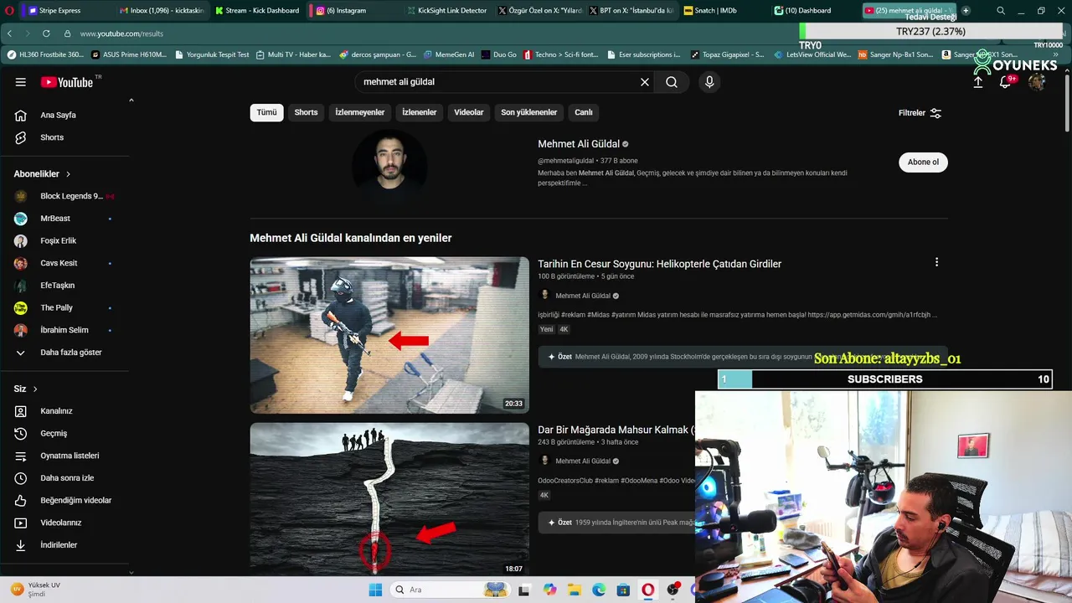Open video title Tarihin En Cesur Soygunu
The width and height of the screenshot is (1072, 603).
659,264
